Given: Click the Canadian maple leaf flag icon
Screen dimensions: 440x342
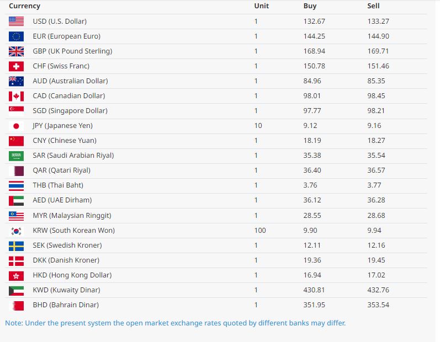Looking at the screenshot, I should 16,96.
